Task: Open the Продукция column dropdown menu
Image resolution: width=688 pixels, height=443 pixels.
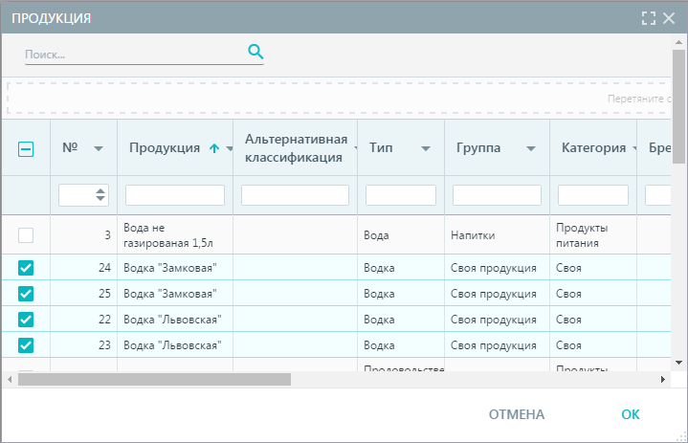Action: point(230,148)
